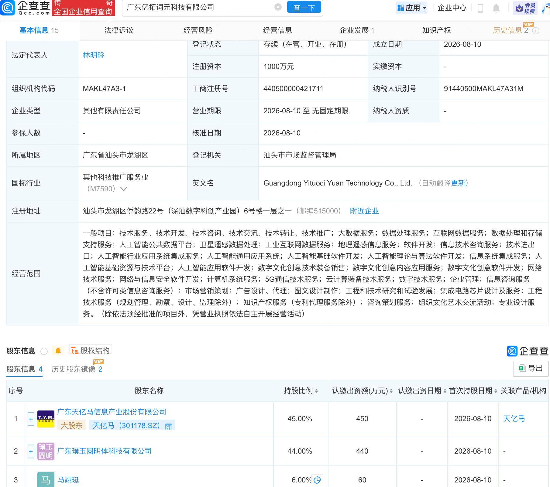
Task: Open 附近企业 link
Action: point(364,211)
